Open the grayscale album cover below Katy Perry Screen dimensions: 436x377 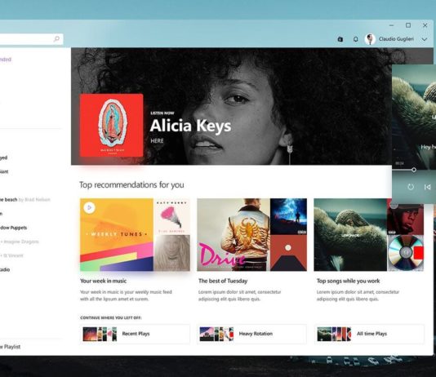click(171, 253)
